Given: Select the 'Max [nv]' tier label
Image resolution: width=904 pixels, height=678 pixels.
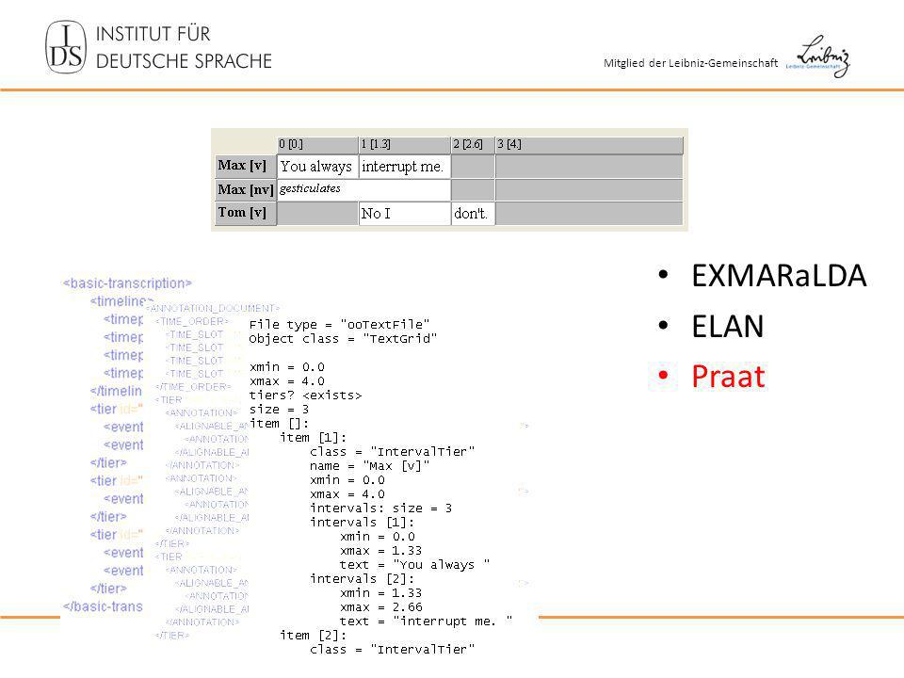Looking at the screenshot, I should pos(246,189).
